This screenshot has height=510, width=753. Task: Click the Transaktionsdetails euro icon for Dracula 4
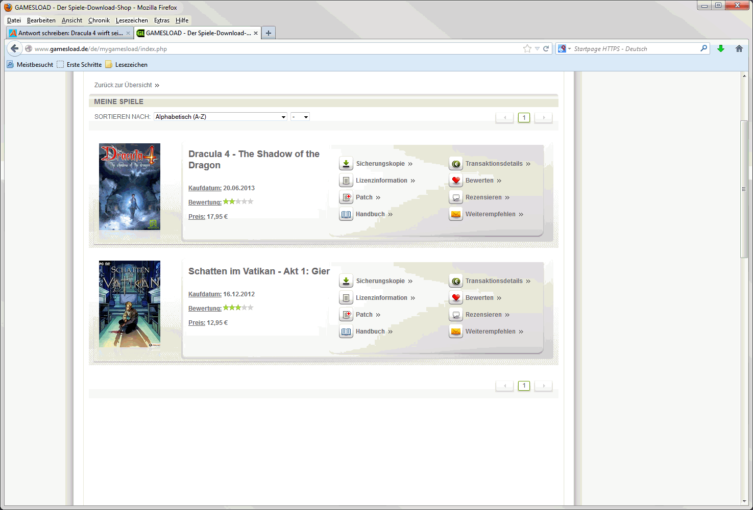click(456, 164)
